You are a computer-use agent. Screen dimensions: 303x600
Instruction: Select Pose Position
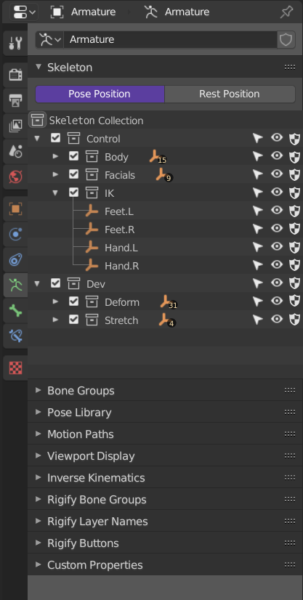(x=100, y=94)
